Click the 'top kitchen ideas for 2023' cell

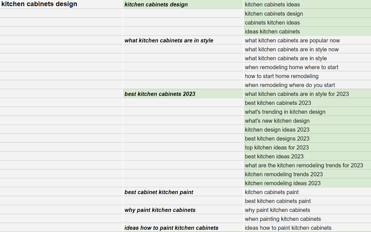point(307,147)
